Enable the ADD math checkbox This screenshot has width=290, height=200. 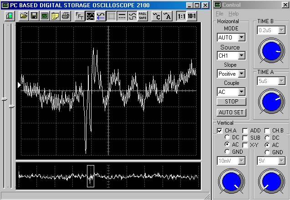click(x=245, y=131)
